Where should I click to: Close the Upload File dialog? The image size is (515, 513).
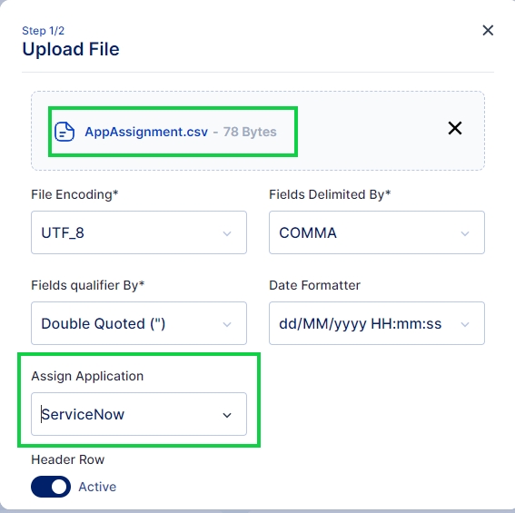pyautogui.click(x=488, y=31)
